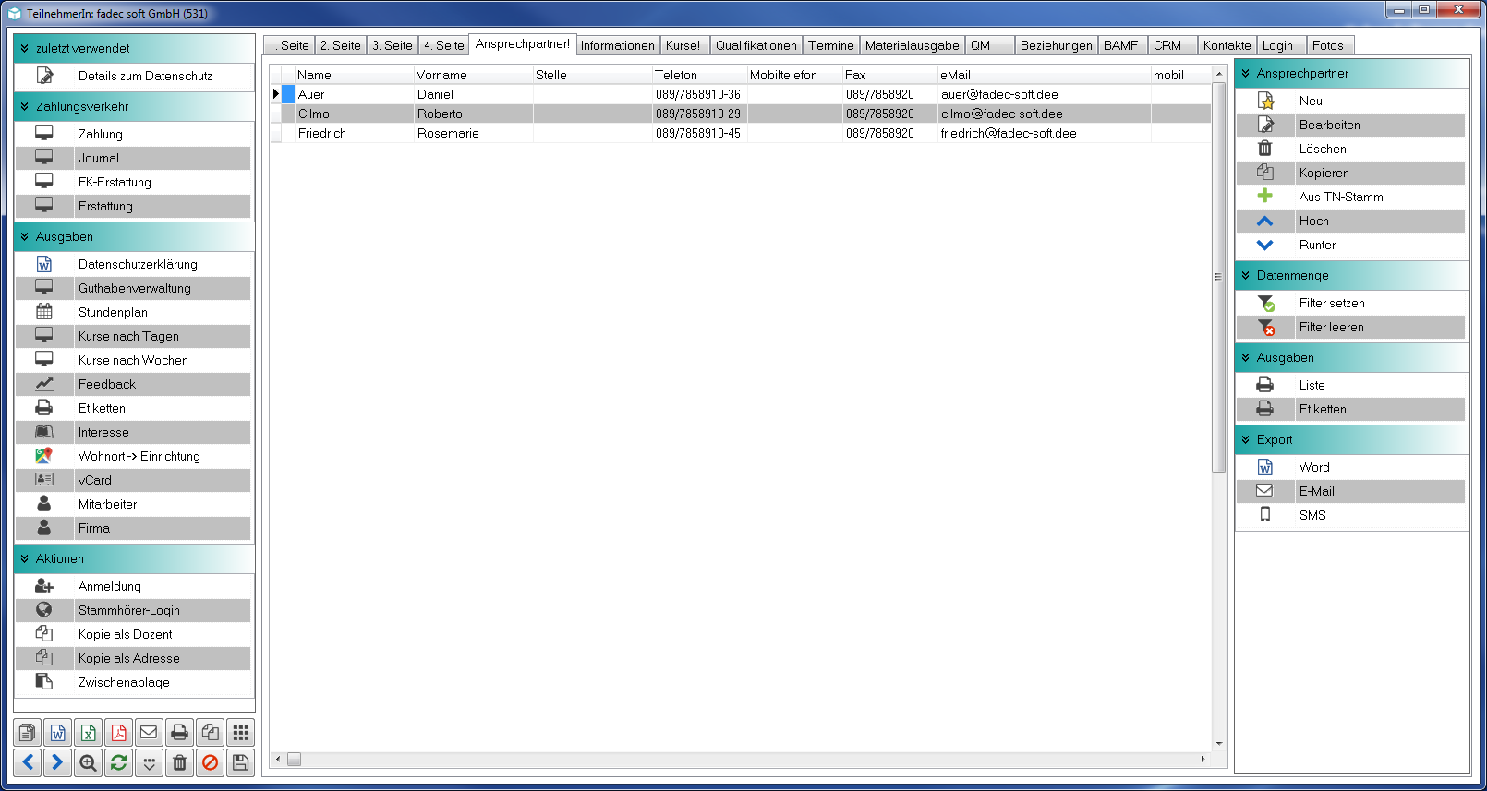Select the row for Friedrich Rosemarie
This screenshot has height=791, width=1487.
[x=741, y=133]
